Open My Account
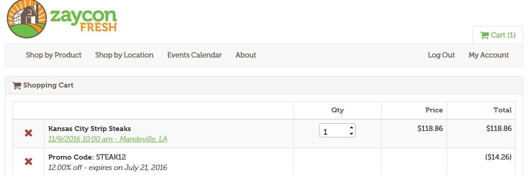Viewport: 528px width, 175px height. [x=488, y=55]
